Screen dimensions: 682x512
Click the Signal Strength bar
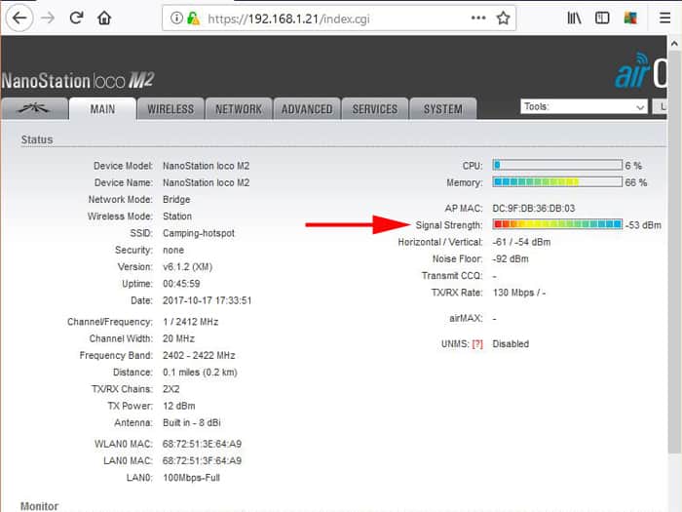pyautogui.click(x=557, y=224)
